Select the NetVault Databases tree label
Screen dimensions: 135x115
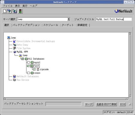click(28, 76)
